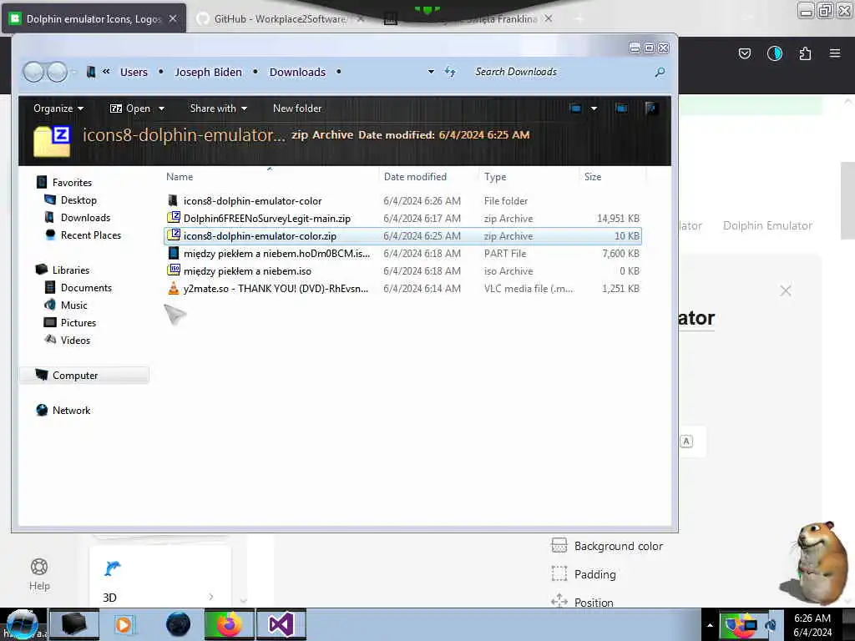Click the icons8-dolphin-emulator-color folder icon
Image resolution: width=855 pixels, height=641 pixels.
click(x=173, y=200)
